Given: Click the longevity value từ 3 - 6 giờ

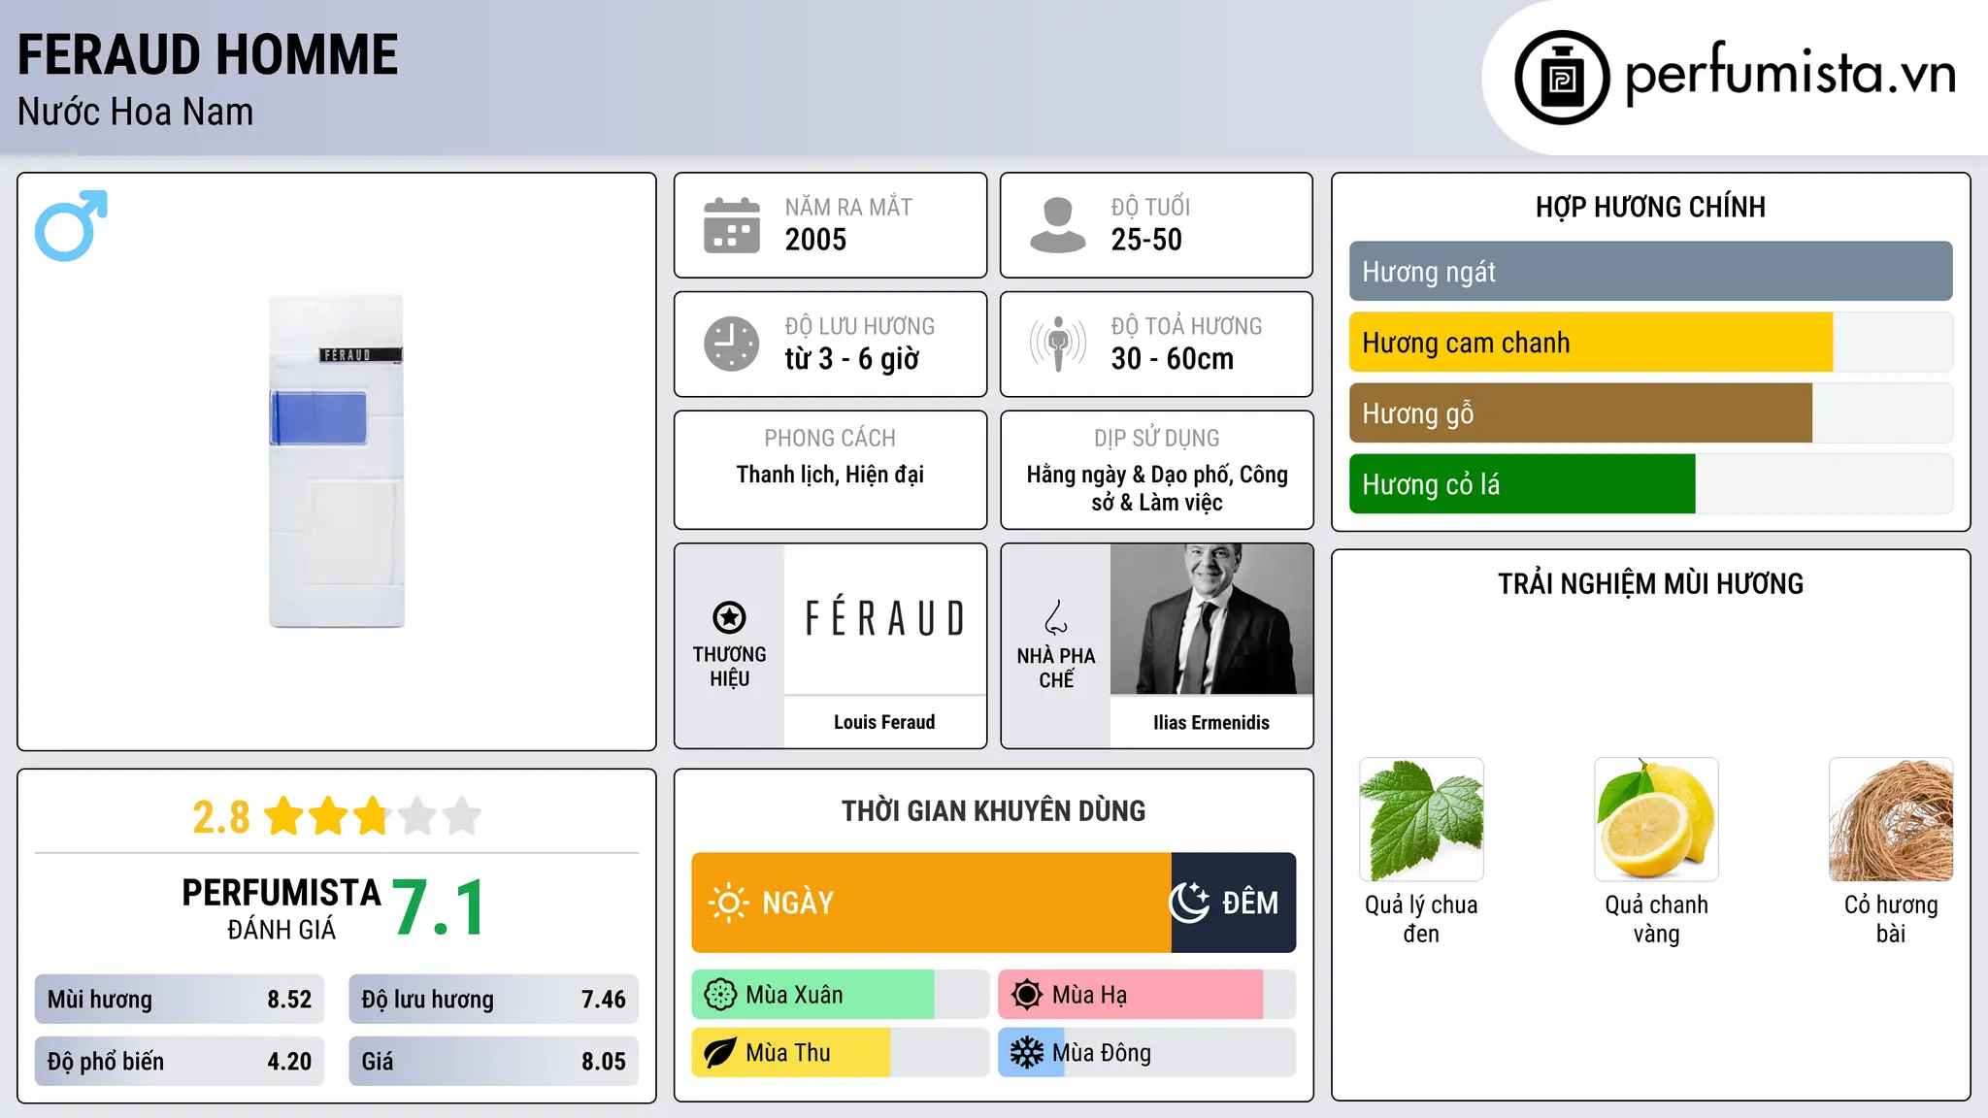Looking at the screenshot, I should point(852,359).
